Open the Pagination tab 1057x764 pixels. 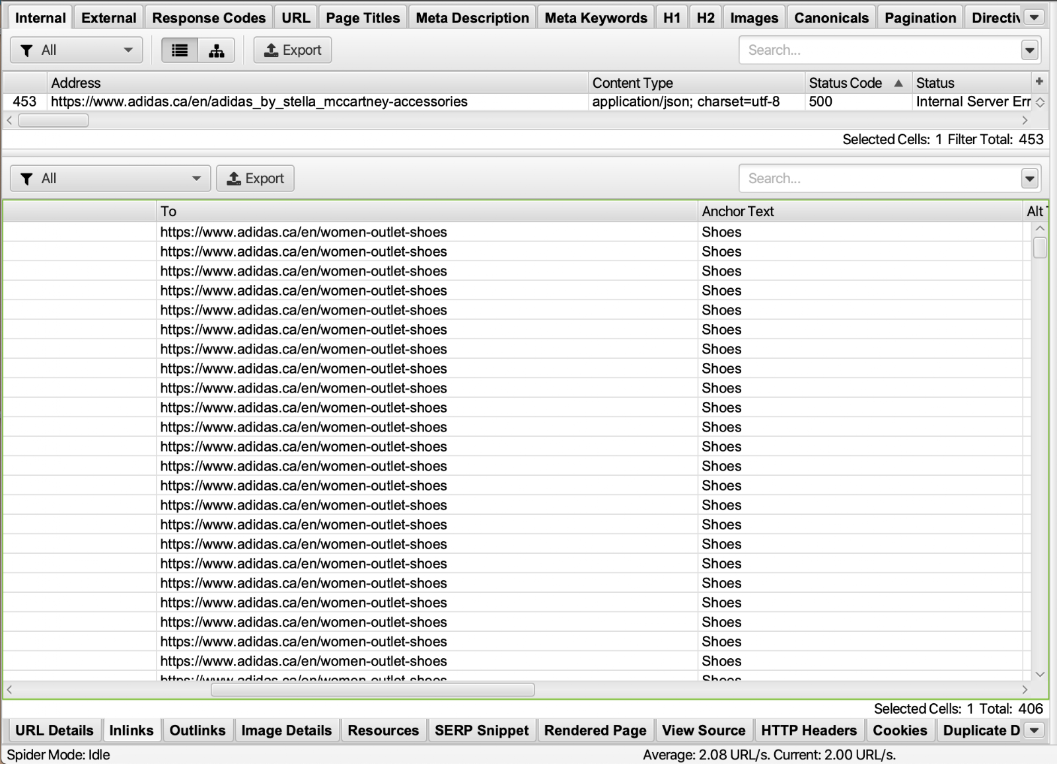coord(920,18)
